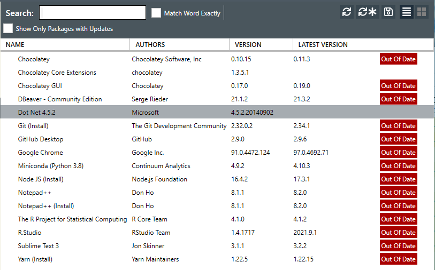
Task: Click Out Of Date badge for Google Chrome
Action: (x=399, y=153)
